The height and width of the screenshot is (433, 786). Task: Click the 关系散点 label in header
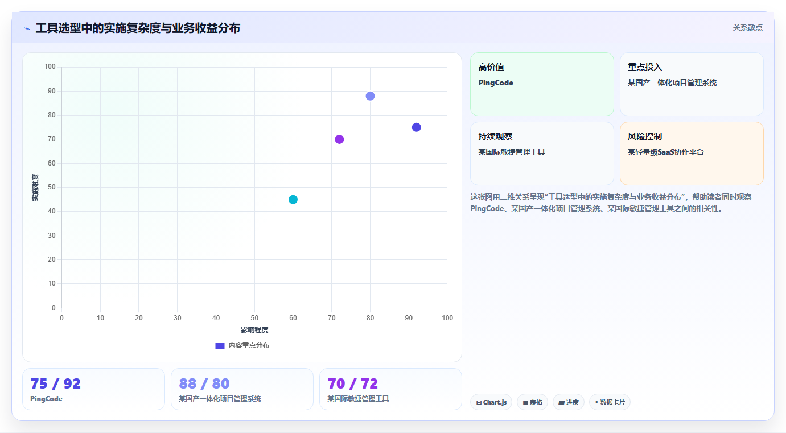(747, 27)
